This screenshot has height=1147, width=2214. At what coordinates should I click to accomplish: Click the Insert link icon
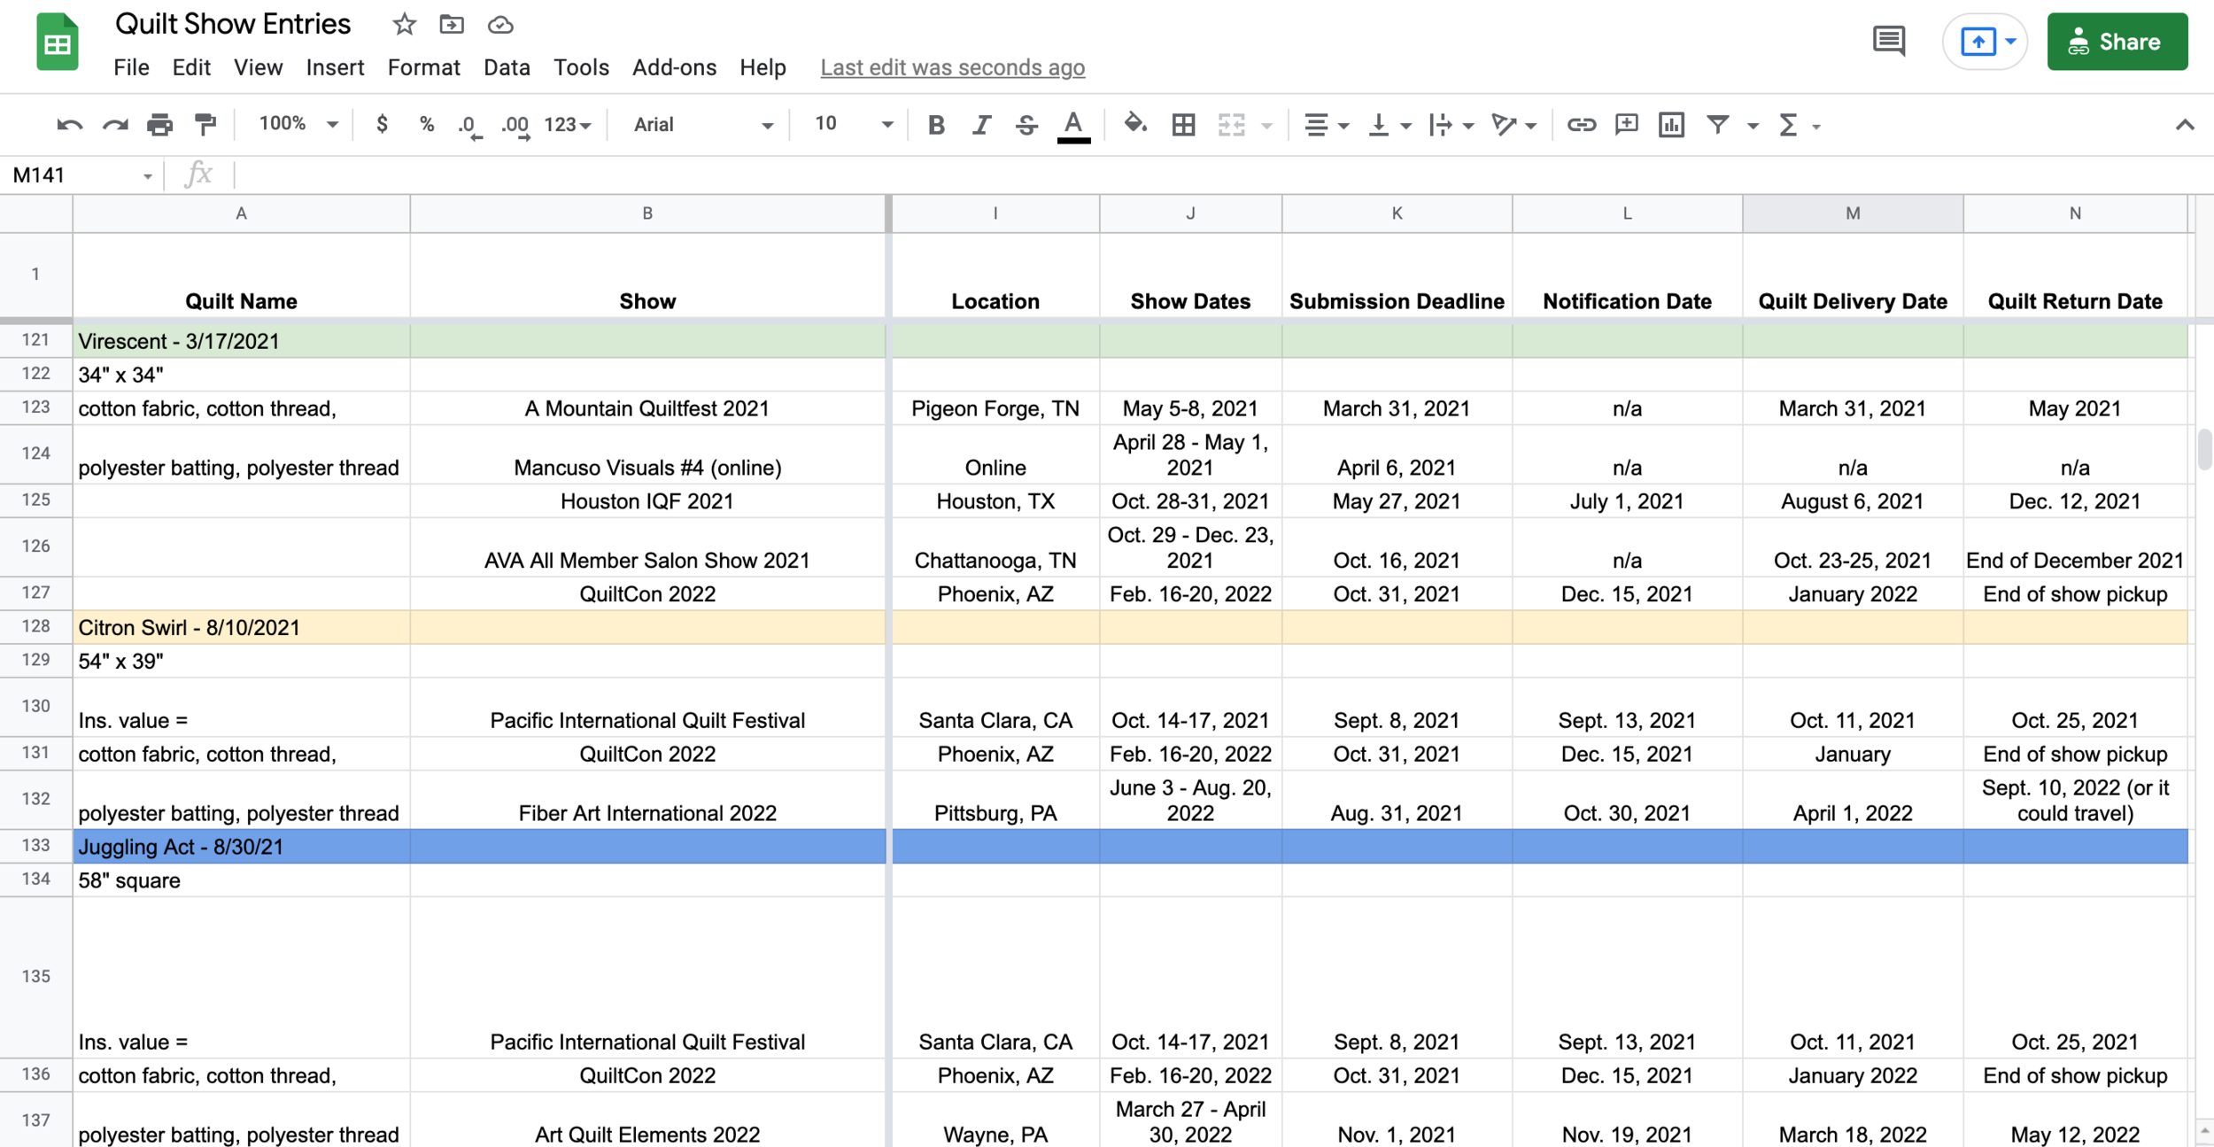coord(1582,125)
